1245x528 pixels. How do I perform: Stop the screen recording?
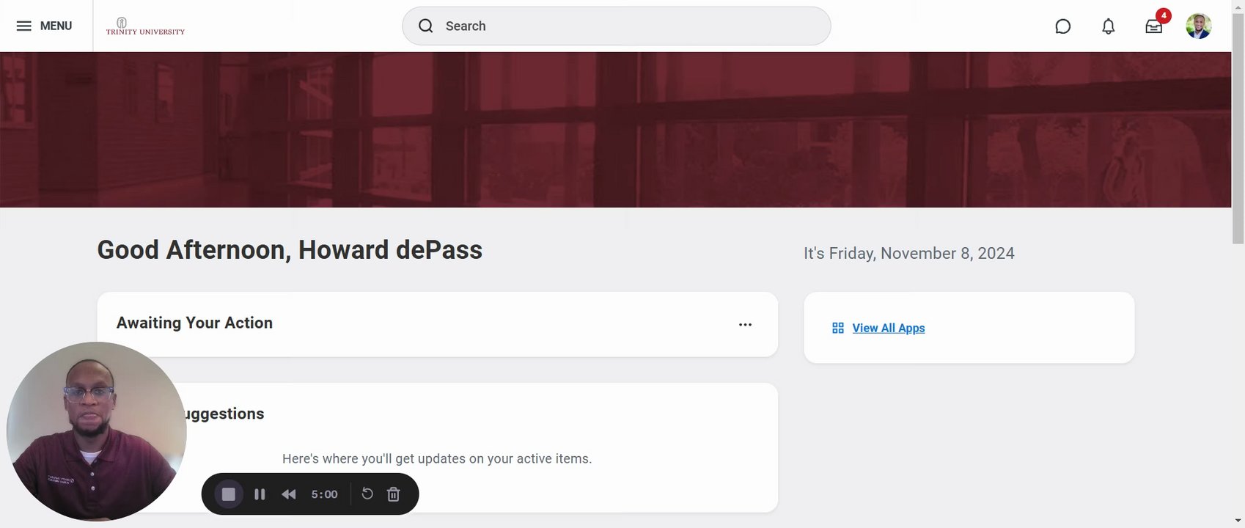coord(229,494)
